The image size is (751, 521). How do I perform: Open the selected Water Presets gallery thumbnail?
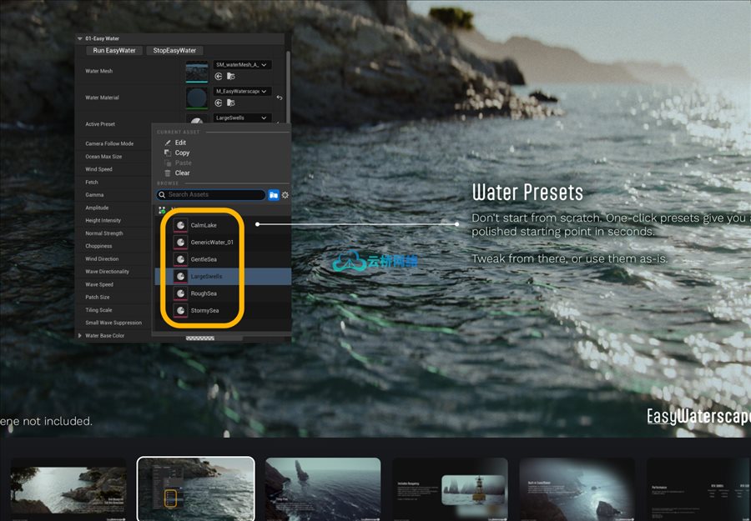point(196,489)
